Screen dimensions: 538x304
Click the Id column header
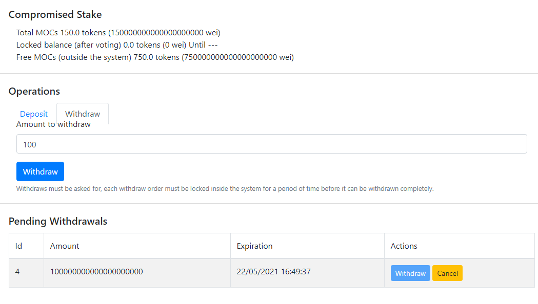(18, 246)
